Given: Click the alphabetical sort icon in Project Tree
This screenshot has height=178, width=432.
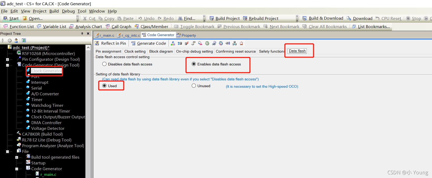Looking at the screenshot, I should click(x=3, y=41).
